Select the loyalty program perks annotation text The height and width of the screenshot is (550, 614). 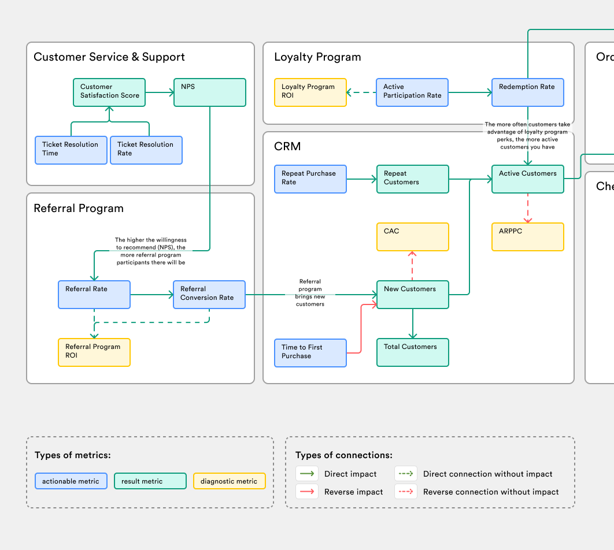coord(527,136)
